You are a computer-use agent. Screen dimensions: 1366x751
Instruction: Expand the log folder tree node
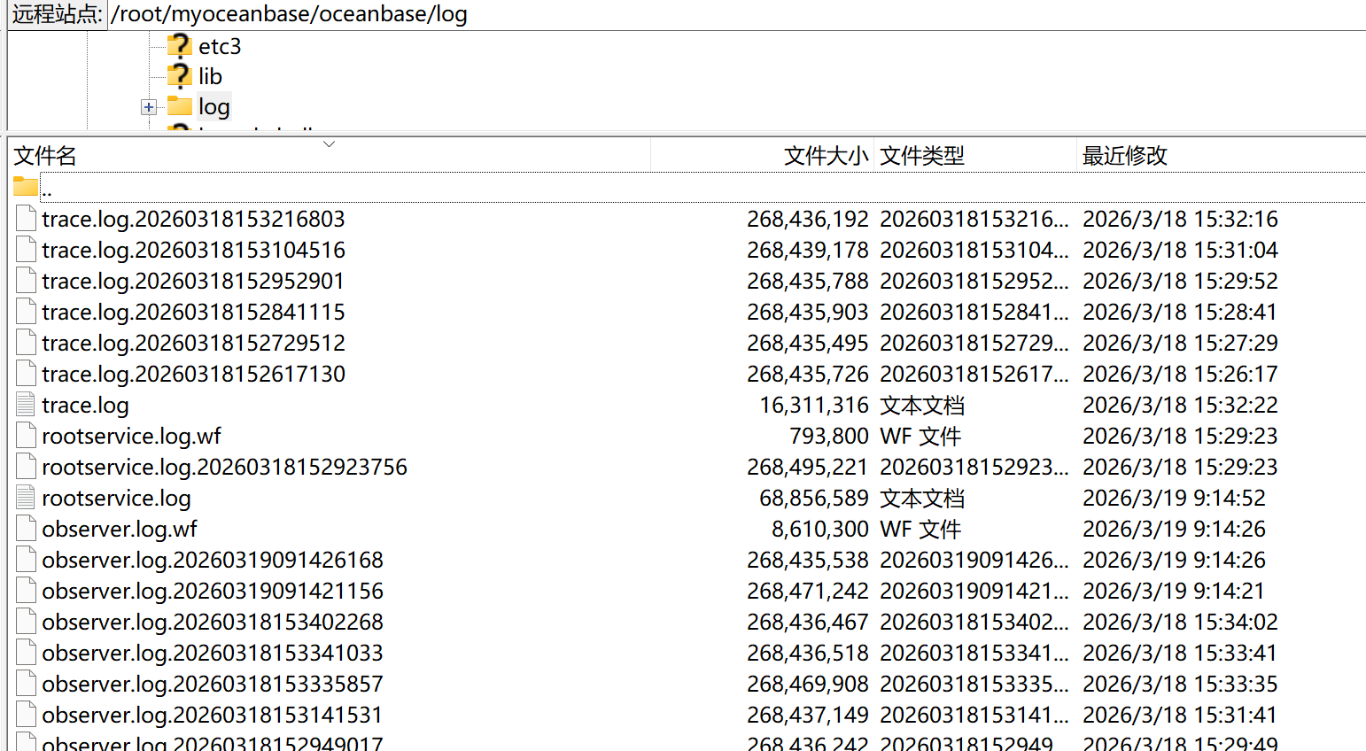coord(148,107)
